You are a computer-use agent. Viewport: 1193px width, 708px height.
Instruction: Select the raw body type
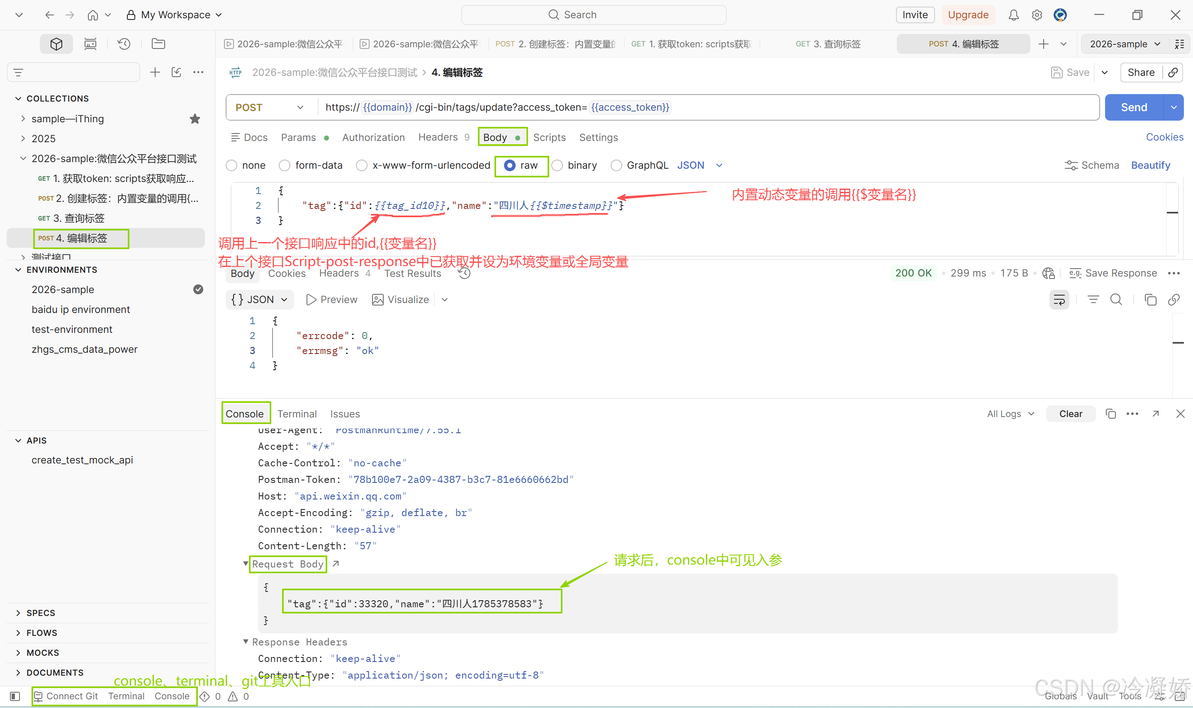[510, 165]
